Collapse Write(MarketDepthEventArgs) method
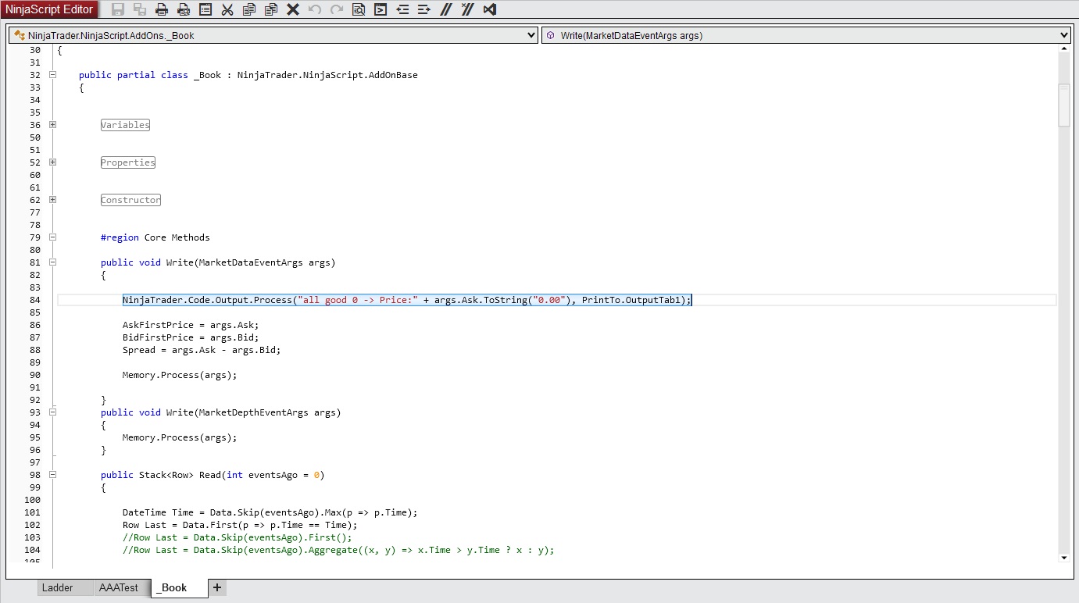Screen dimensions: 1079x603 pyautogui.click(x=53, y=412)
